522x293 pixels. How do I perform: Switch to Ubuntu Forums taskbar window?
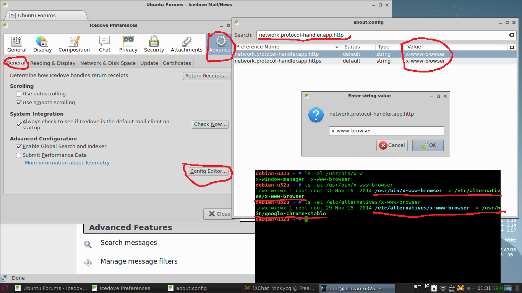[52, 288]
